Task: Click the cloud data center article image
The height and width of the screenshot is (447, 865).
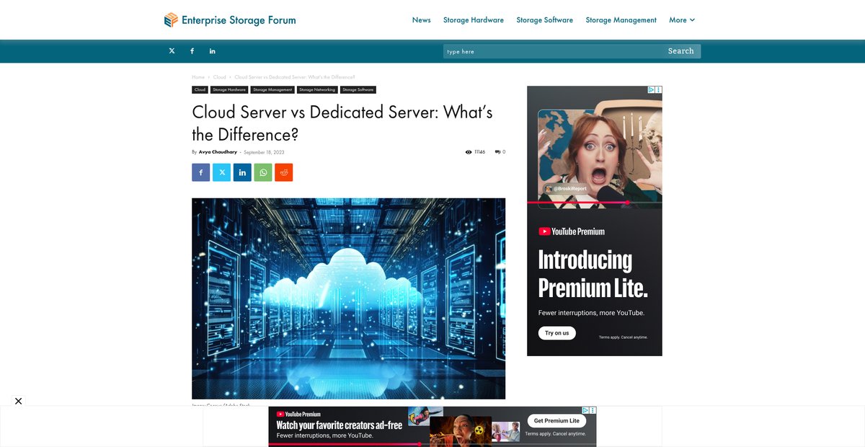Action: [348, 298]
